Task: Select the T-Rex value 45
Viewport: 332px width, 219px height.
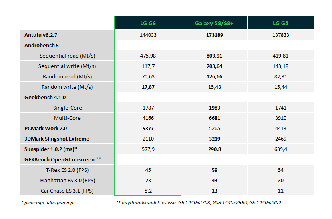Action: 148,170
